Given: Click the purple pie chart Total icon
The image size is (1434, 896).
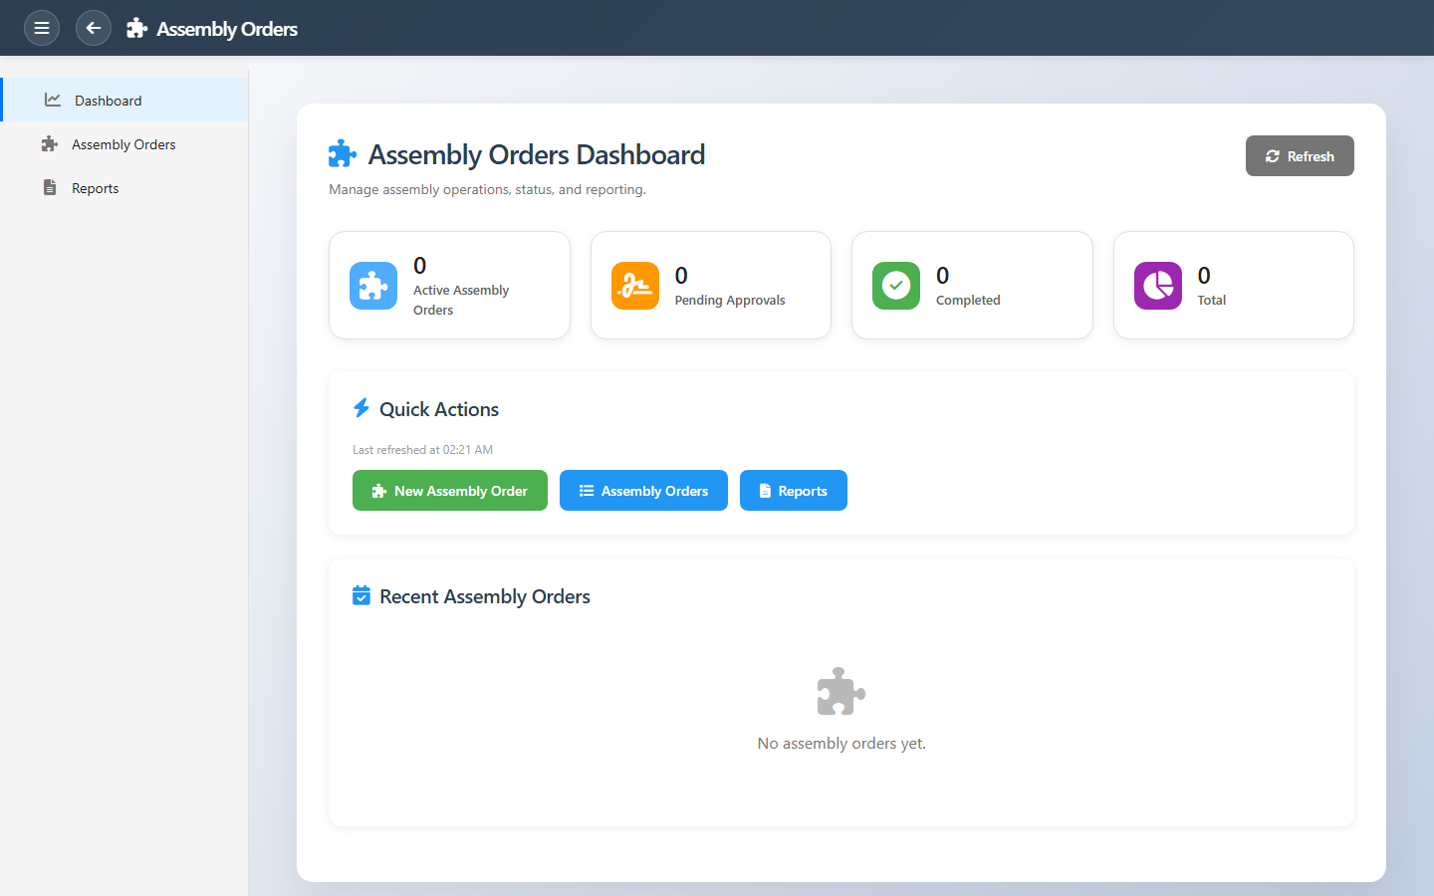Looking at the screenshot, I should click(1157, 286).
